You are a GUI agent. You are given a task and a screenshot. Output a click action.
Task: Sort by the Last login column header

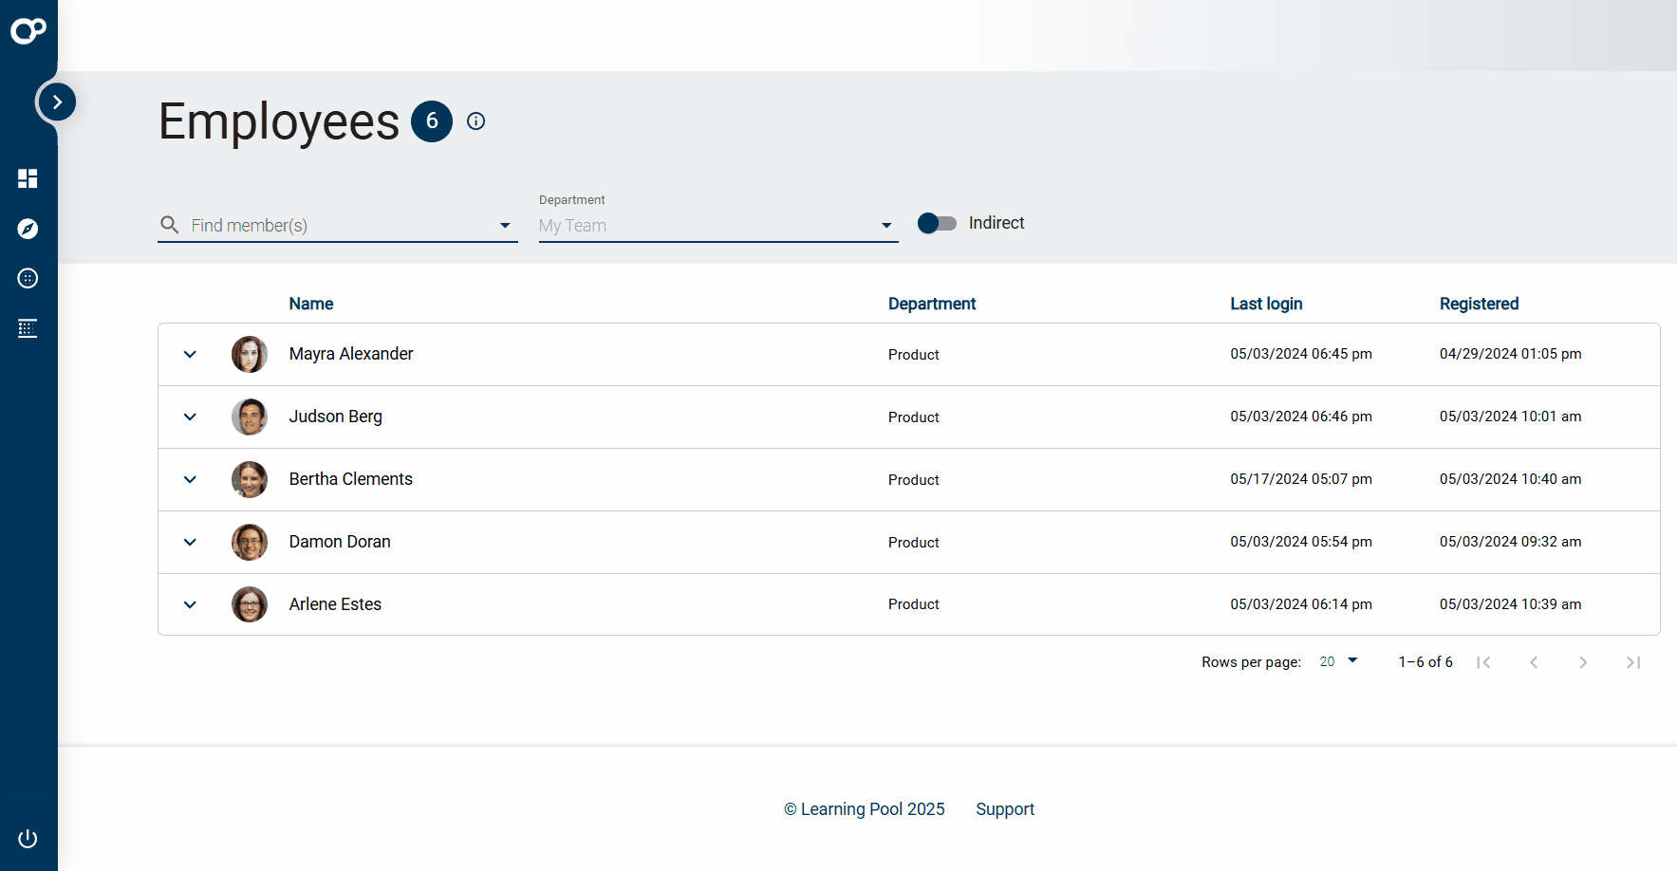(x=1266, y=304)
